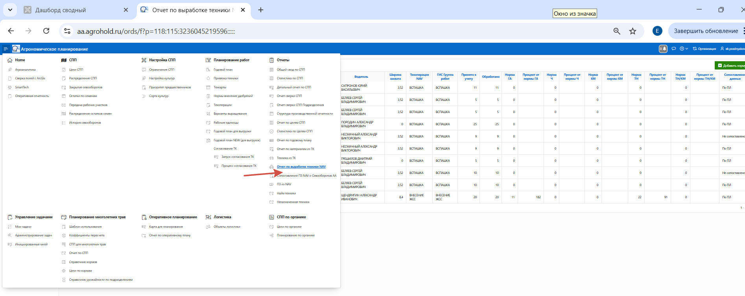Open the Агроаналитика link

point(25,70)
